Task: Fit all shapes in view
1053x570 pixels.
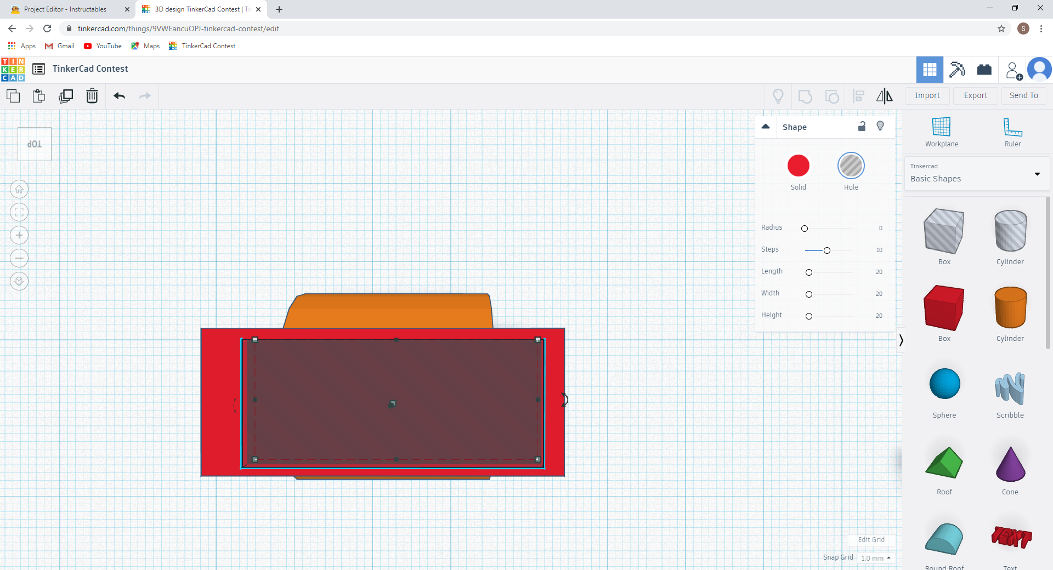Action: 19,213
